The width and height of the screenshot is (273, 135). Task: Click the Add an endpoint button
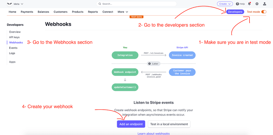pyautogui.click(x=131, y=124)
